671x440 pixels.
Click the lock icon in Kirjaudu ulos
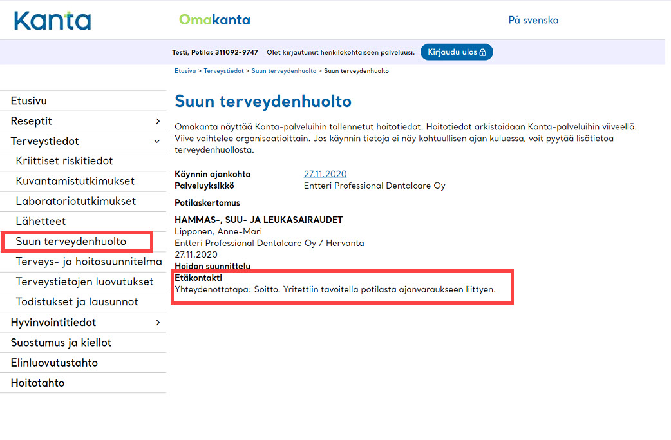pos(483,52)
